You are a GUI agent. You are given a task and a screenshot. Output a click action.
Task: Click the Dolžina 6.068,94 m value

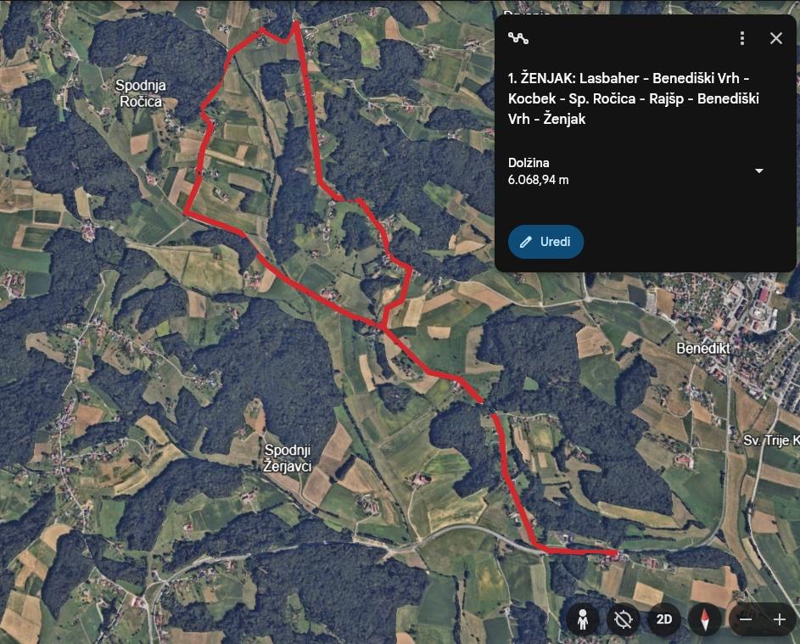[x=538, y=180]
